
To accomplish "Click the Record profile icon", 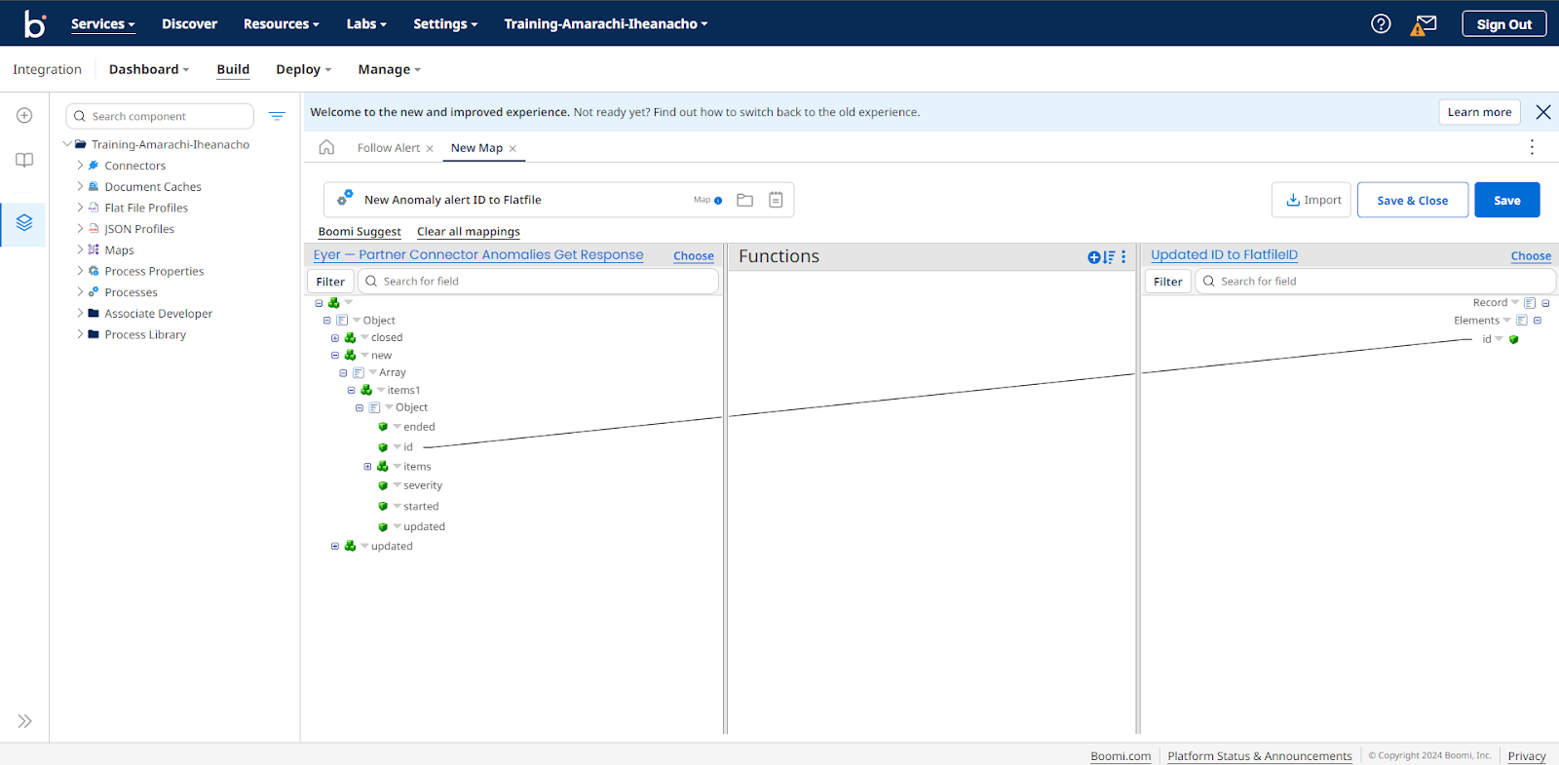I will (x=1530, y=303).
